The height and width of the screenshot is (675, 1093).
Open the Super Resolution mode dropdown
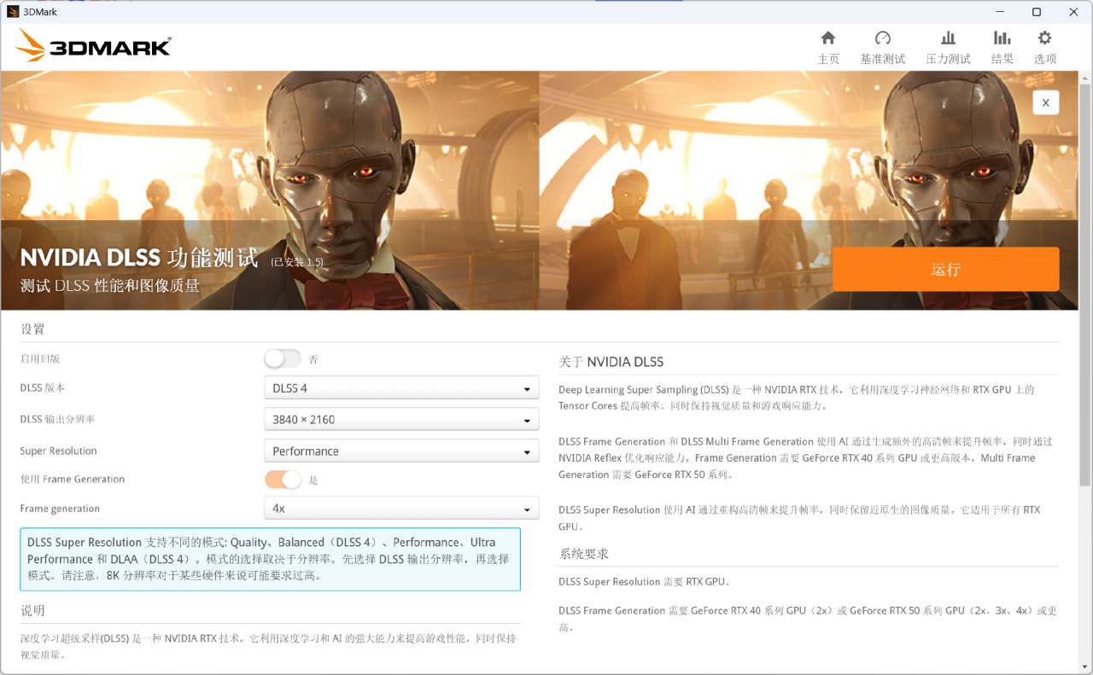point(401,451)
